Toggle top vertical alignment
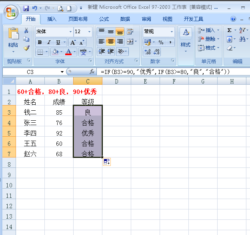This screenshot has width=250, height=235. click(x=102, y=31)
